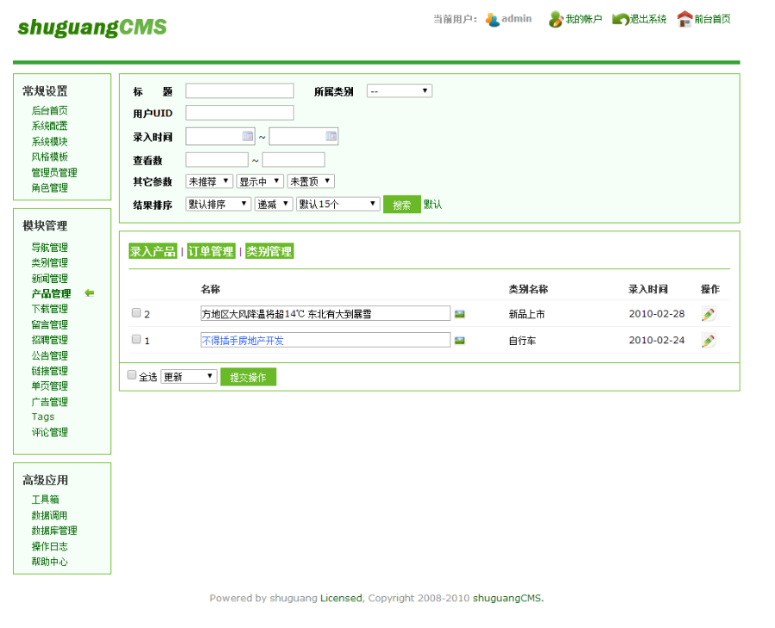
Task: Enable the 全选 select-all checkbox
Action: (x=132, y=375)
